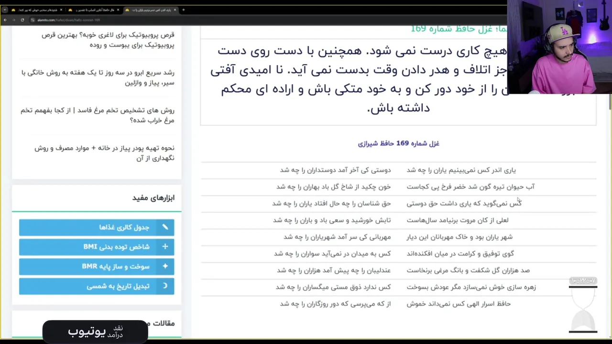Viewport: 612px width, 344px height.
Task: Click verse 'کس به میدان در نمی‌آید سواران را چه شد'
Action: 332,254
